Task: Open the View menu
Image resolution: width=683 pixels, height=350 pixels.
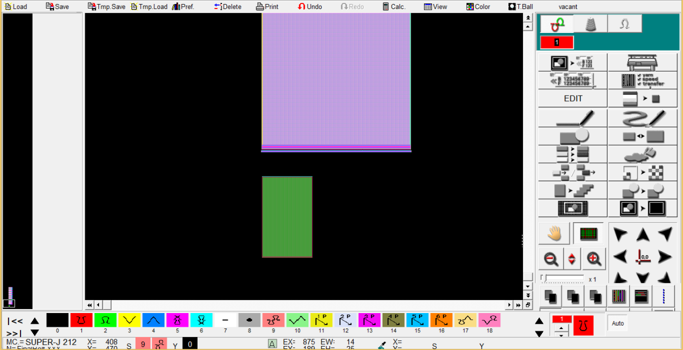Action: (x=435, y=7)
